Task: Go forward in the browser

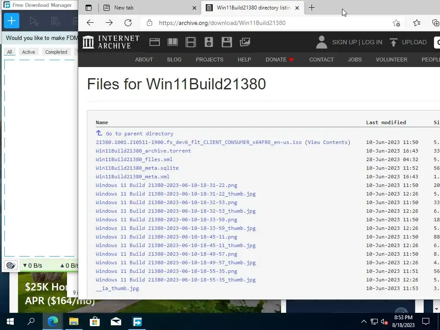Action: [109, 23]
